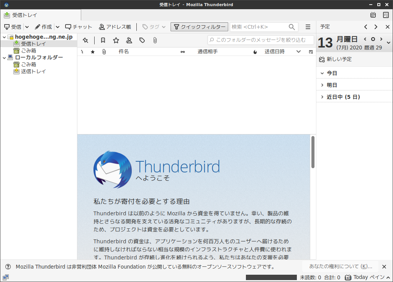Sort by the read-status glasses column
This screenshot has height=282, width=393.
183,52
